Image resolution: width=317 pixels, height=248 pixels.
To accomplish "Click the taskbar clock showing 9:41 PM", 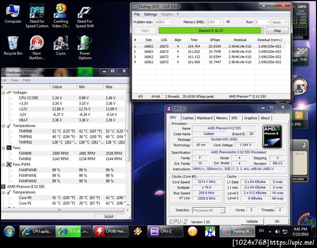I will click(x=301, y=232).
